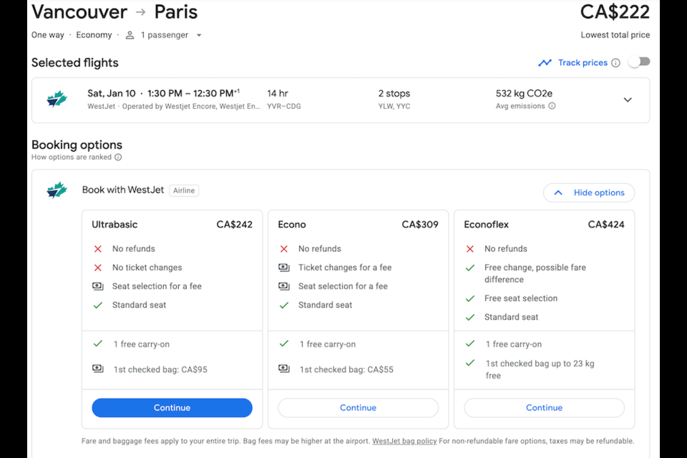Click the How options are ranked text
687x458 pixels.
pyautogui.click(x=72, y=157)
